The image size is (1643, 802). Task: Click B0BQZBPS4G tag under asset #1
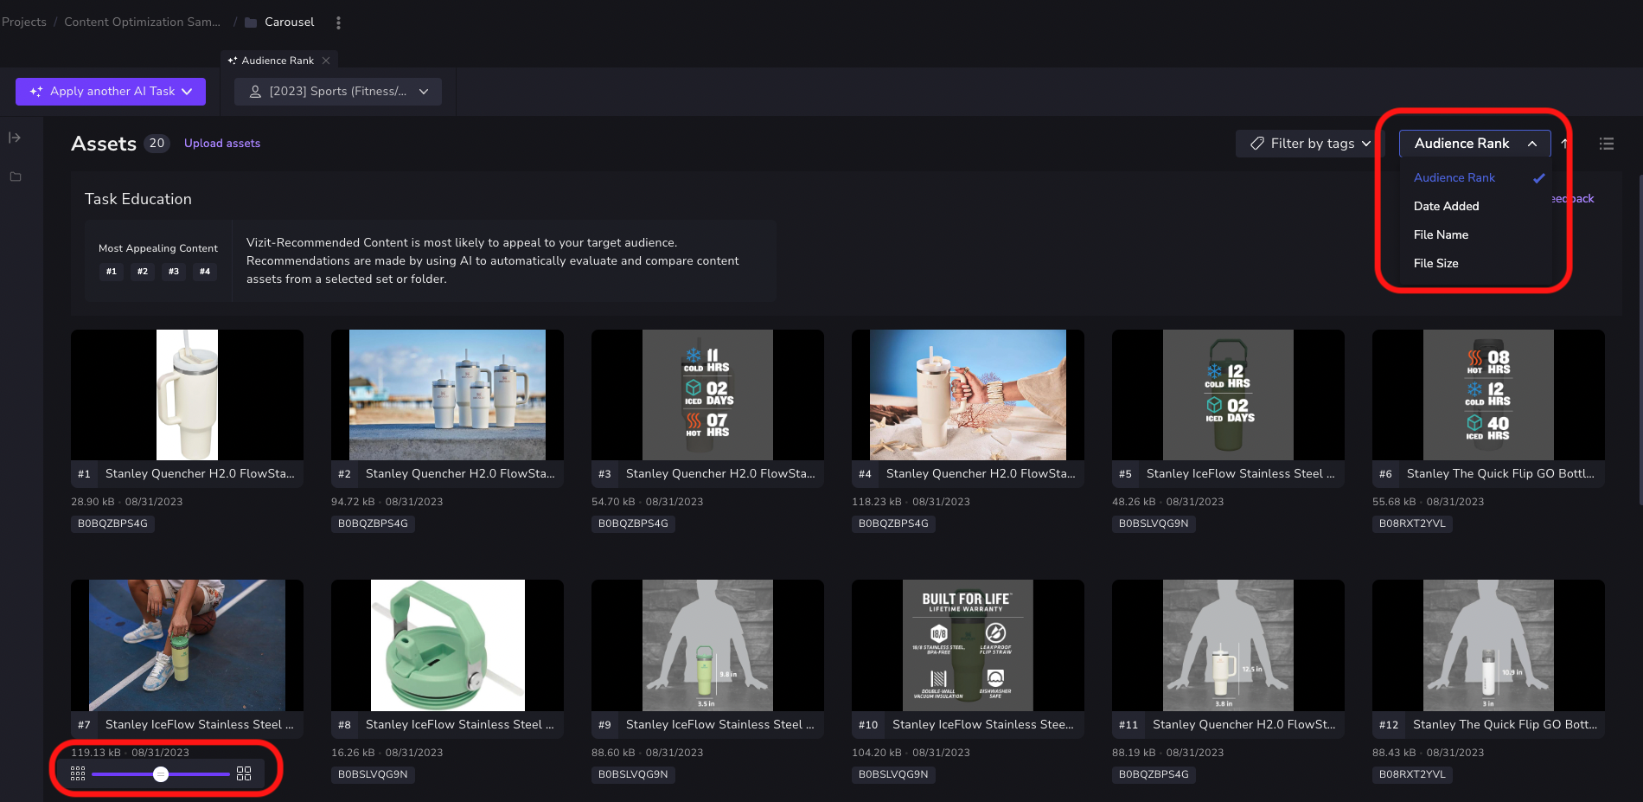pos(112,523)
